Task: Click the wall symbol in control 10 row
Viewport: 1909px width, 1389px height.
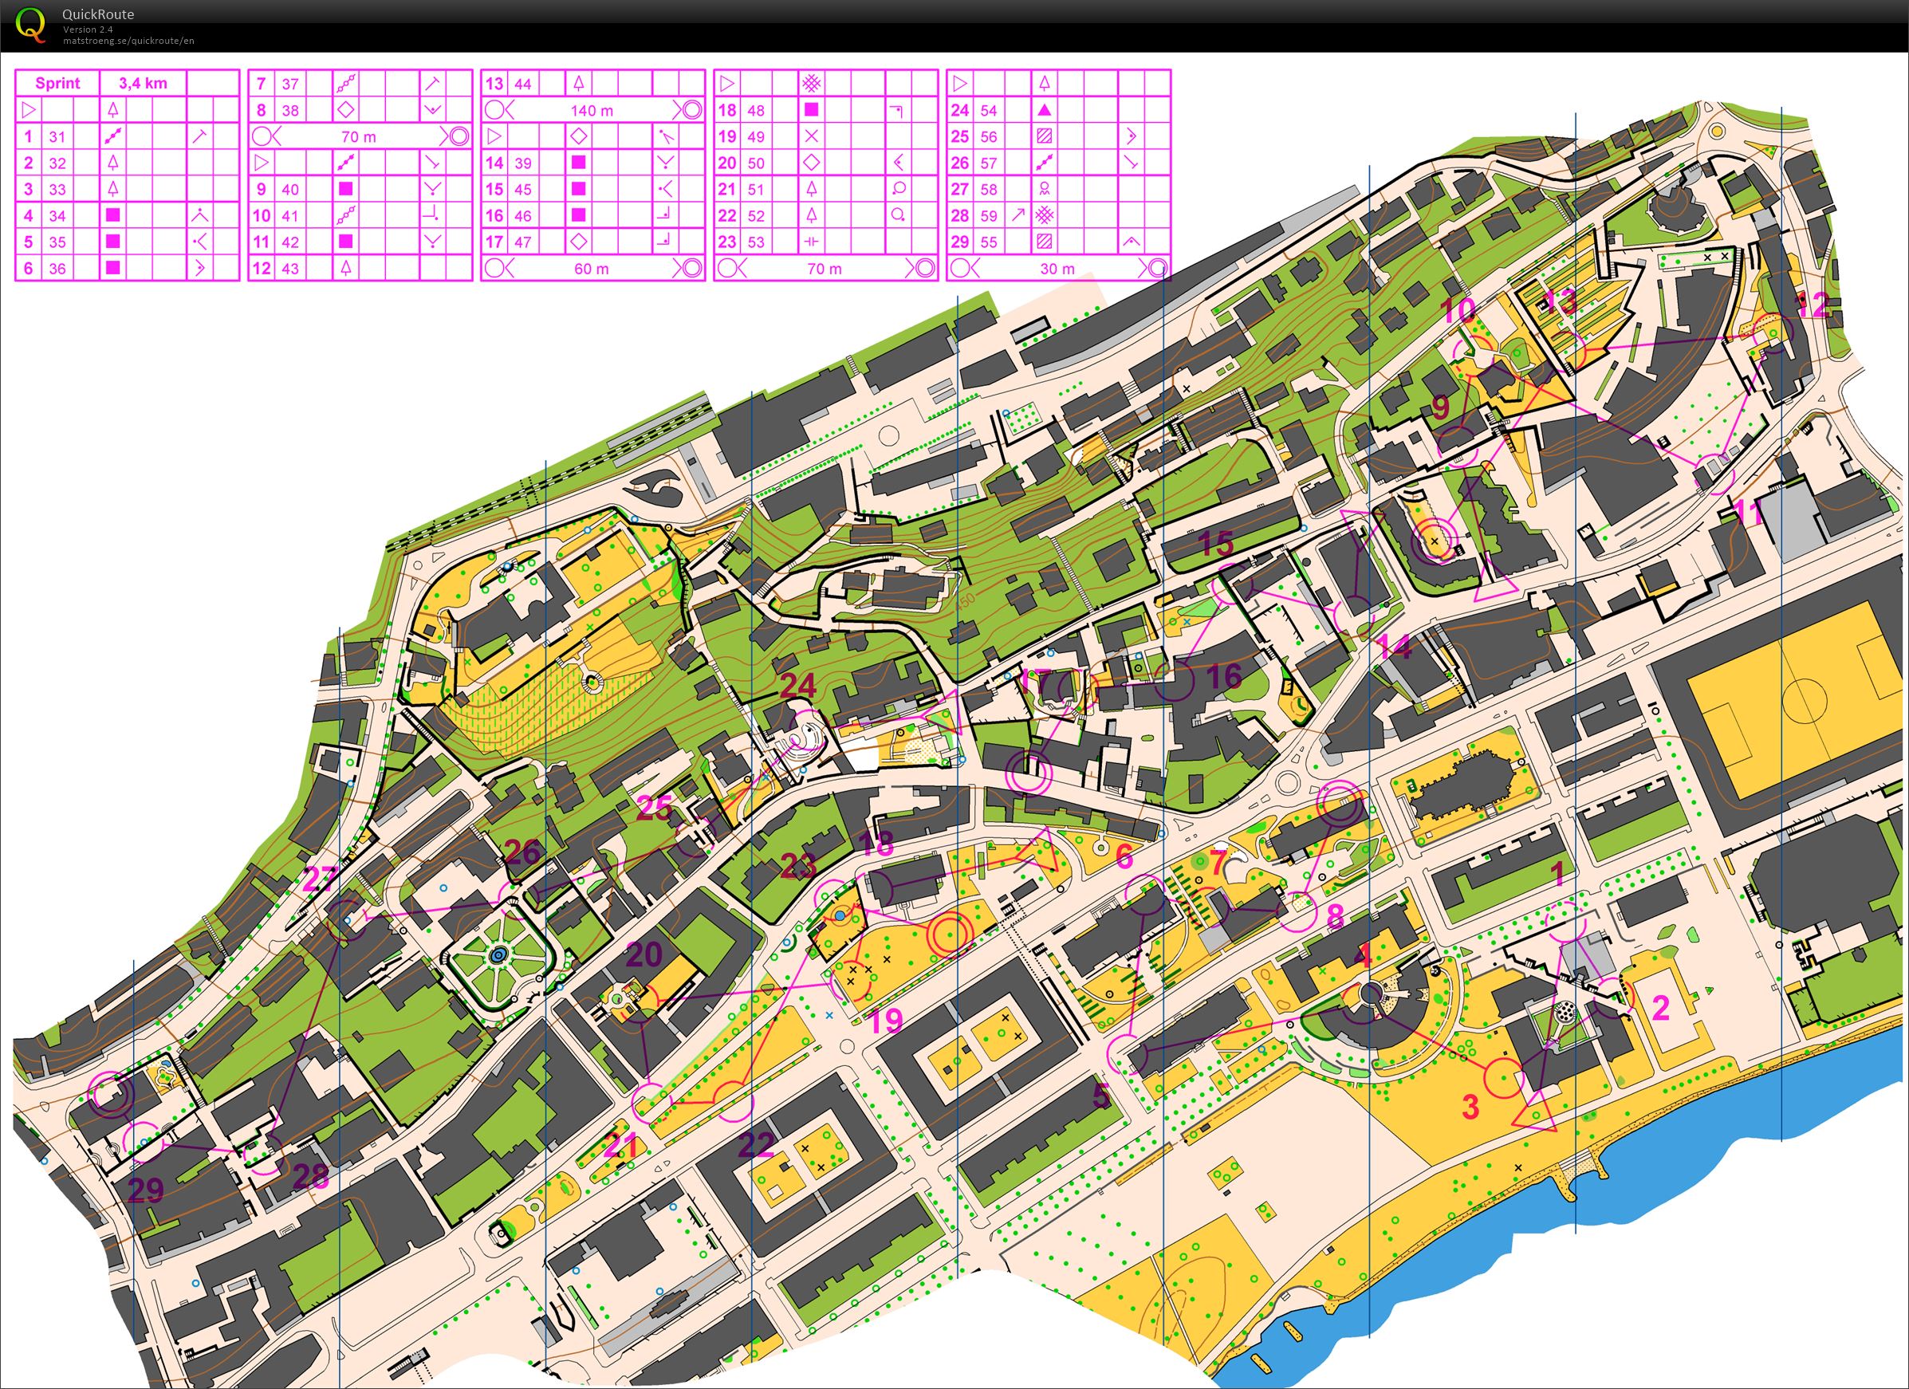Action: pyautogui.click(x=346, y=215)
